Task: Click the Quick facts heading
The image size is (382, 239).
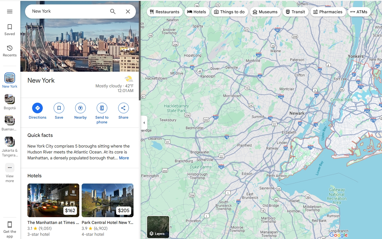Action: pyautogui.click(x=40, y=135)
